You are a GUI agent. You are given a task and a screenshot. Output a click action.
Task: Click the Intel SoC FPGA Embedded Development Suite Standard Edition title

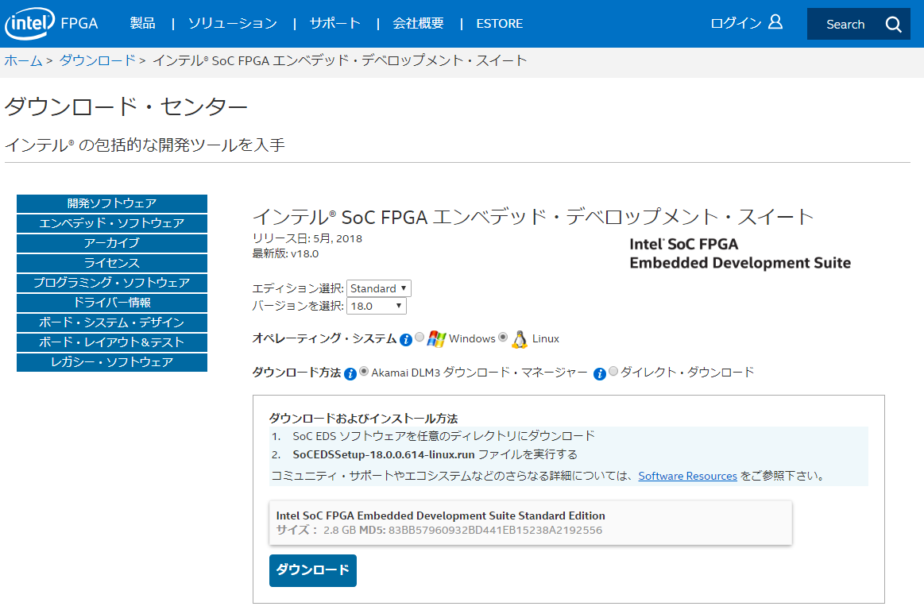click(x=440, y=516)
